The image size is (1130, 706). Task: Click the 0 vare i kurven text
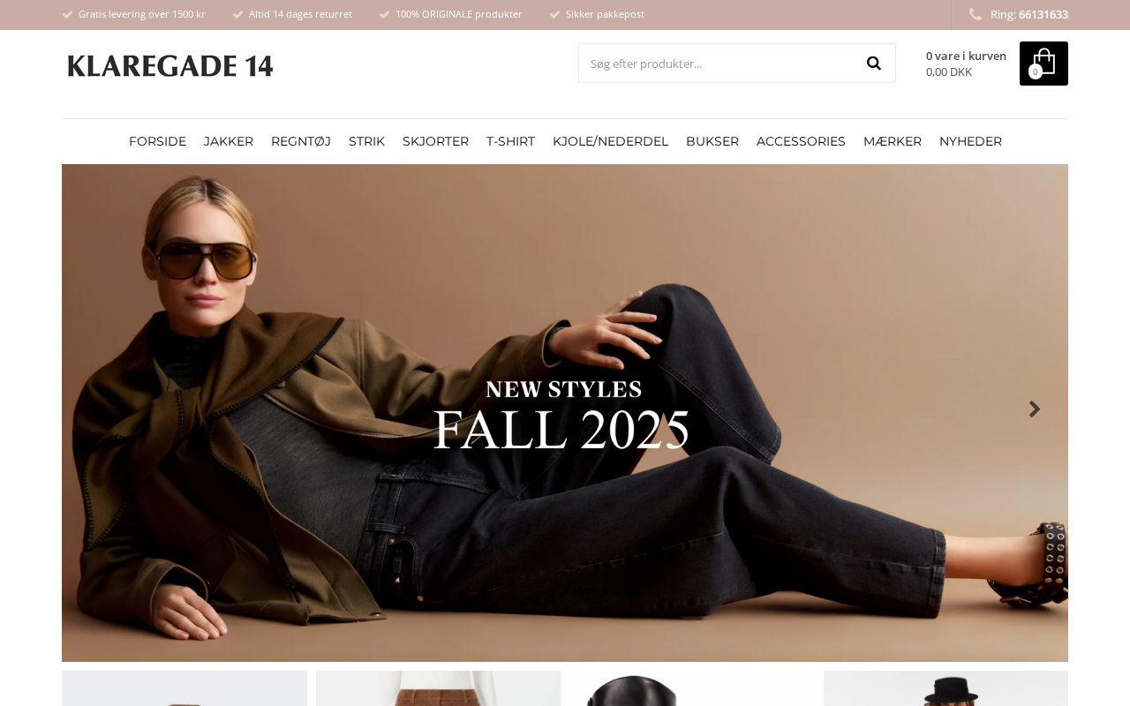(x=966, y=56)
